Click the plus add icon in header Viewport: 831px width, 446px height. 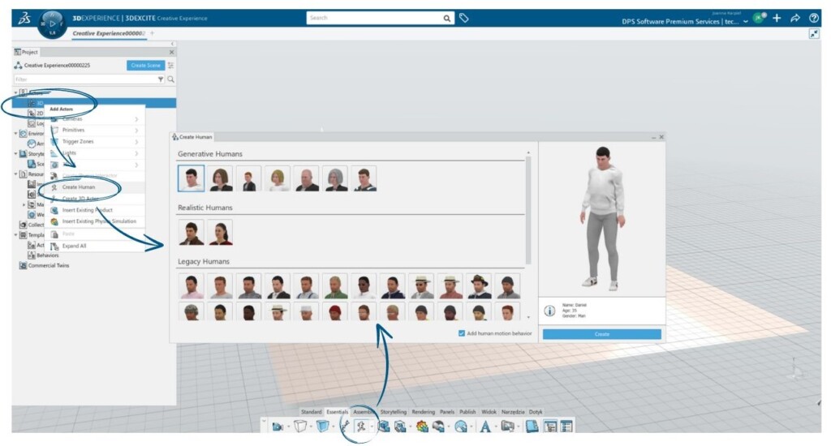point(777,18)
